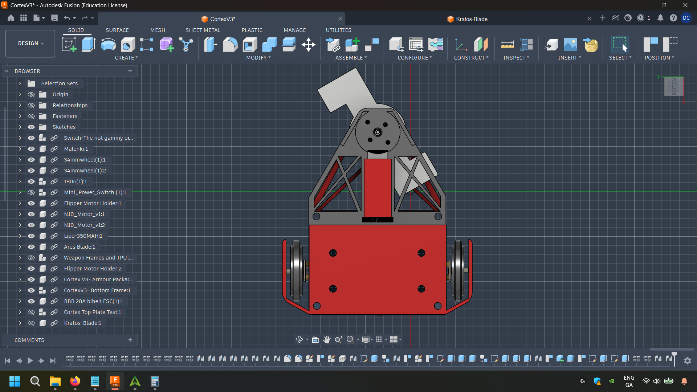Click the Orbit tool in navigation bar
The height and width of the screenshot is (392, 697).
tap(299, 339)
